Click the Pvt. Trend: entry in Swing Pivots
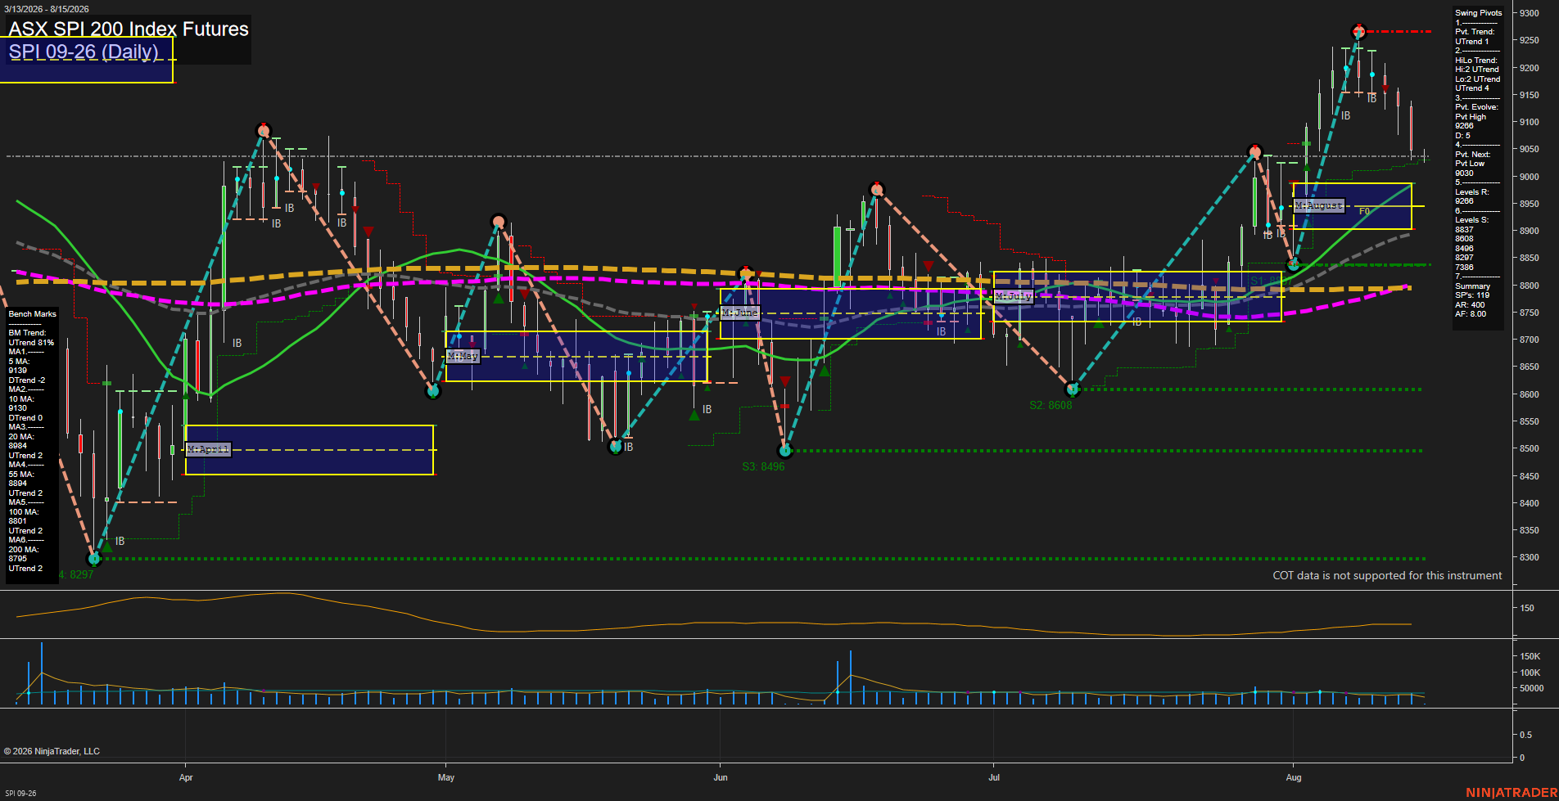The width and height of the screenshot is (1559, 801). coord(1475,32)
